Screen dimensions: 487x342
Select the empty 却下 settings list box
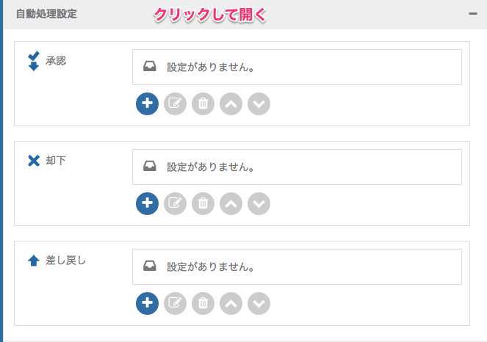(x=297, y=167)
